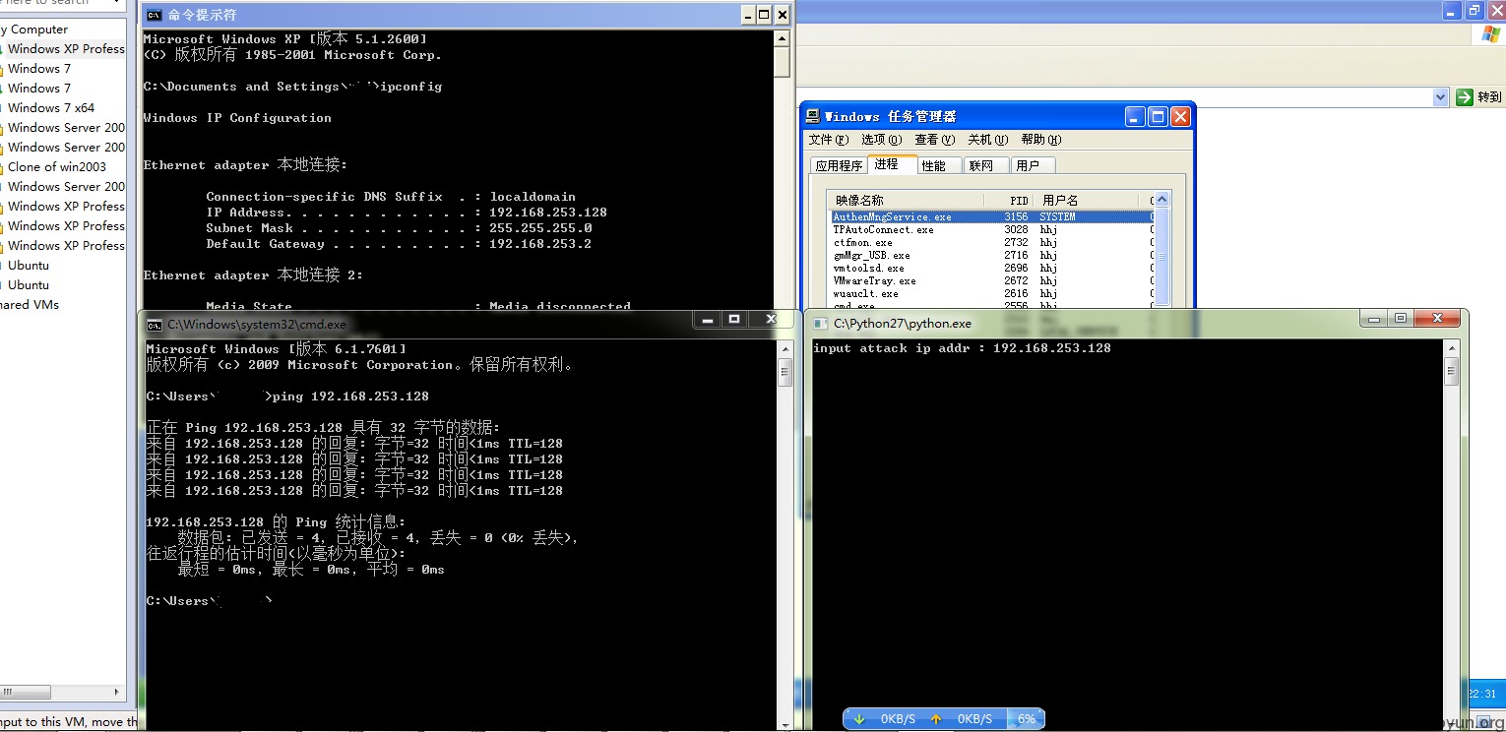
Task: Click the 'Windows IP Configuration' text
Action: (x=237, y=118)
